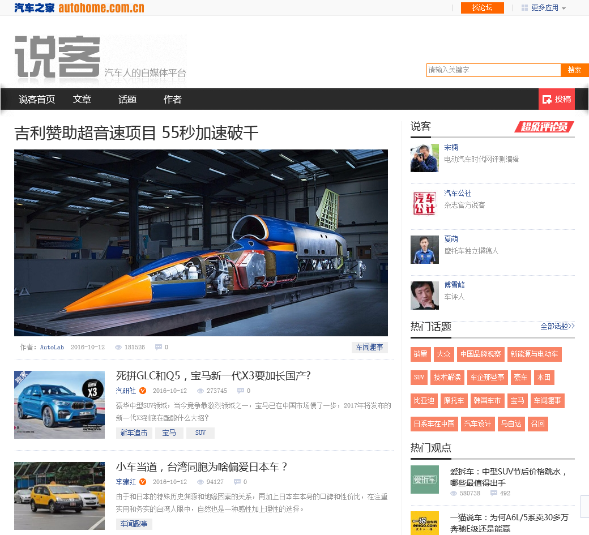Screen dimensions: 589x535
Task: Open 一猫说车：为何A6L/5系 article
Action: coord(509,523)
